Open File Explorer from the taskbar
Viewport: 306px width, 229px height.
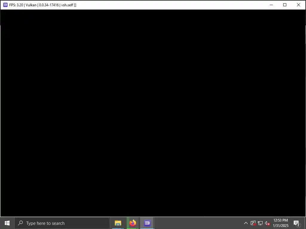coord(118,223)
